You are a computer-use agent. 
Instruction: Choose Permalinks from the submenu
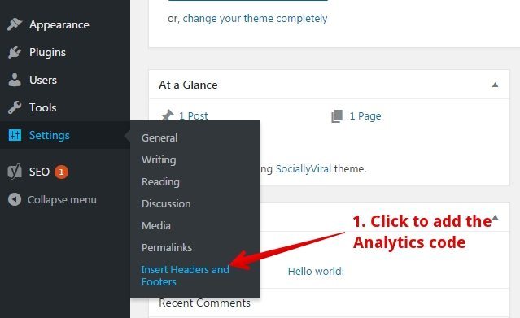tap(167, 247)
